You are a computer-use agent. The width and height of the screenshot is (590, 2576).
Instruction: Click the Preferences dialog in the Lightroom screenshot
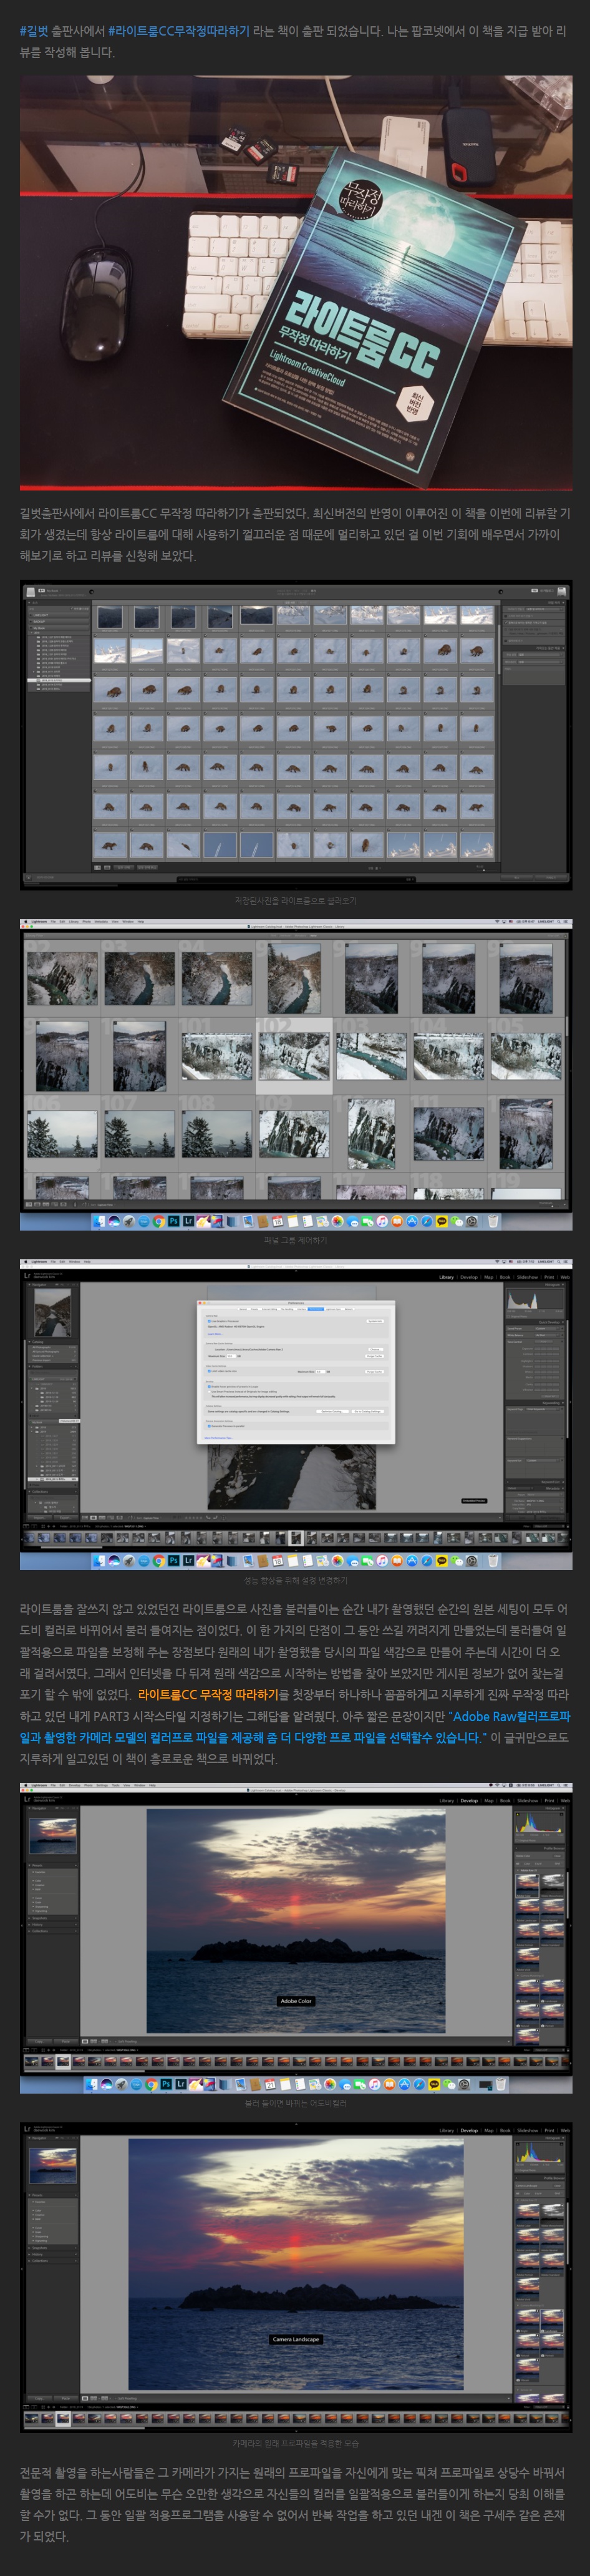[296, 1371]
